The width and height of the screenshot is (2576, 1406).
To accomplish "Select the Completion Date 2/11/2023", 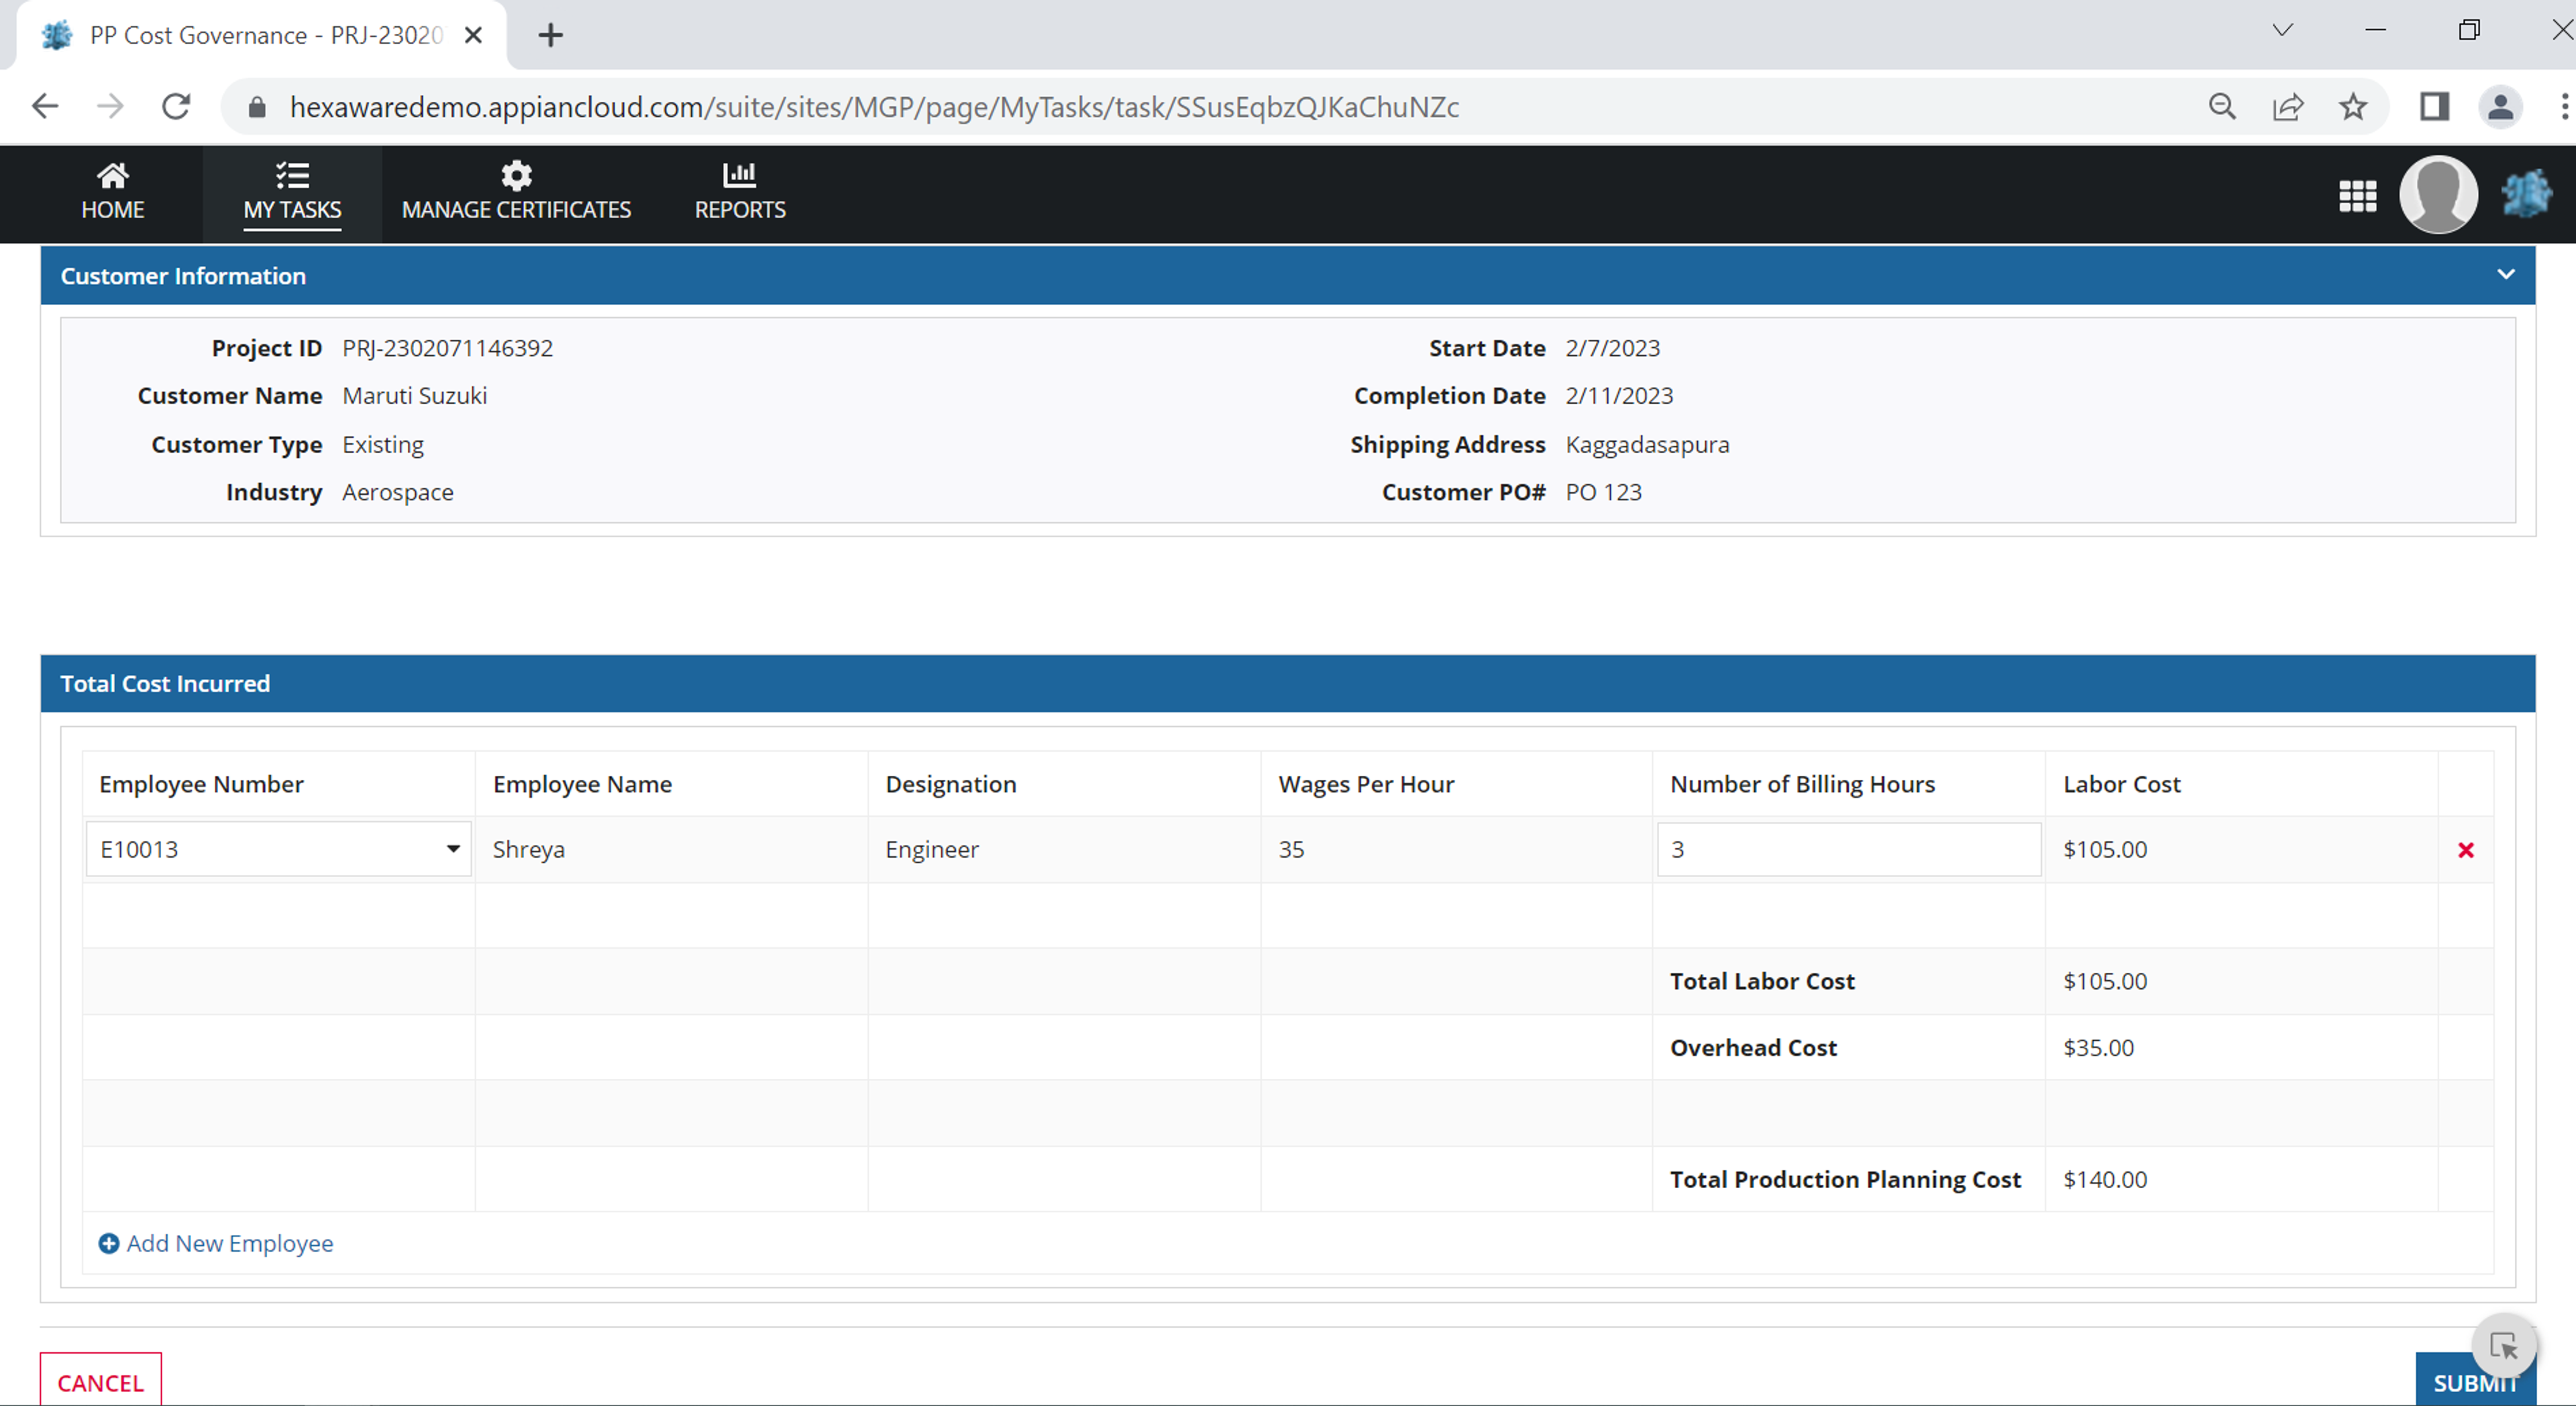I will click(x=1619, y=396).
